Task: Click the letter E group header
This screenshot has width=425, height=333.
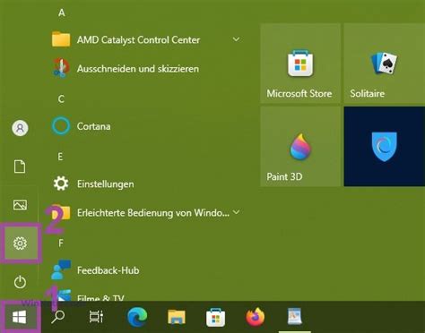Action: click(x=60, y=157)
